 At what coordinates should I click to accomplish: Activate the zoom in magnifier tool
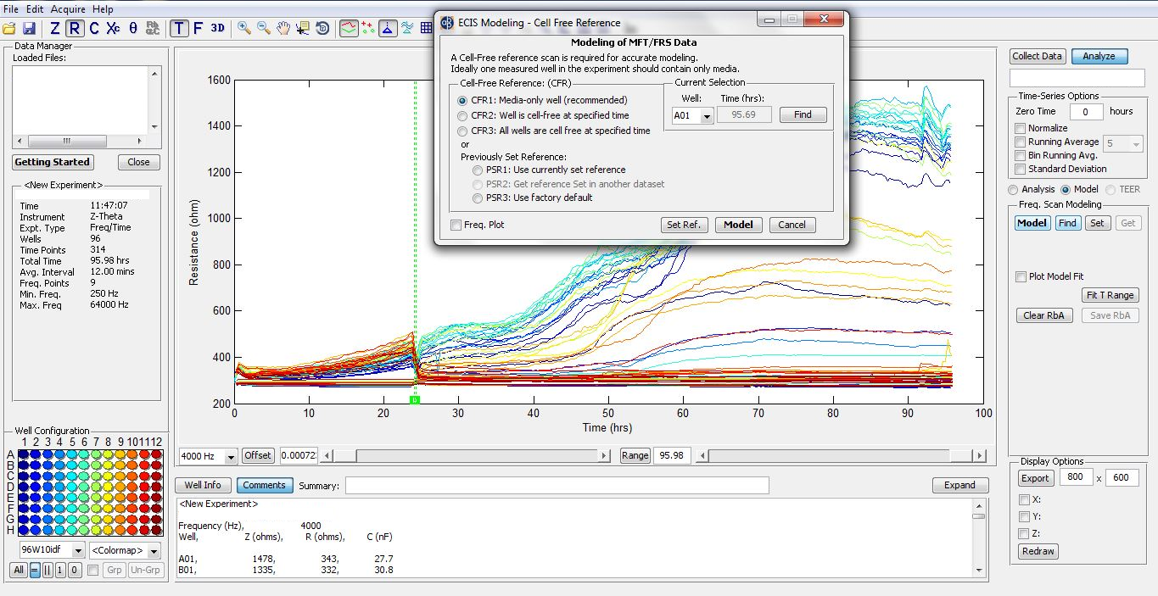(x=244, y=28)
